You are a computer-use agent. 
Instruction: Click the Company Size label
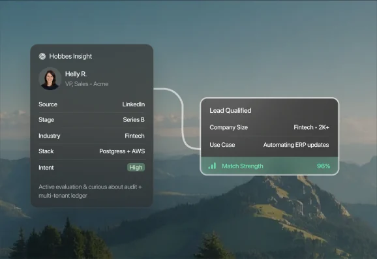click(228, 127)
